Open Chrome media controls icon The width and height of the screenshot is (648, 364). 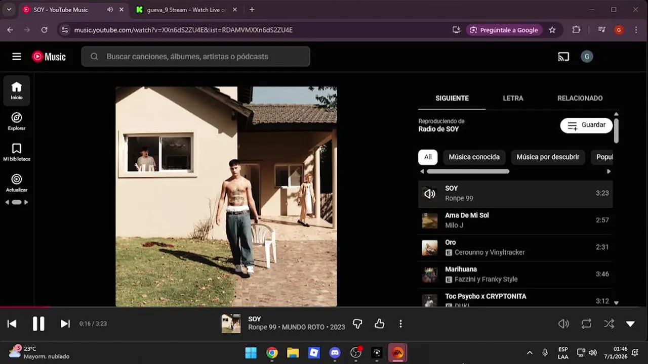pyautogui.click(x=601, y=30)
